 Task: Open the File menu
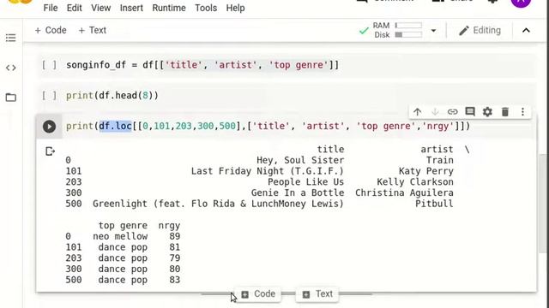pos(51,8)
